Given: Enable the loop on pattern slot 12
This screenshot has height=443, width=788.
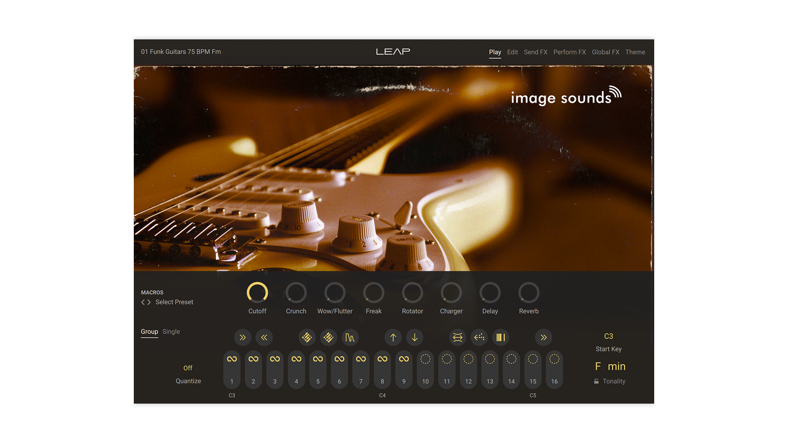Looking at the screenshot, I should (468, 358).
